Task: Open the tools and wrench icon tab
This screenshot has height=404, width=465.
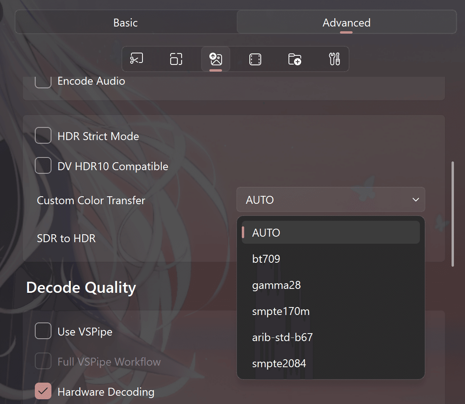Action: click(334, 59)
